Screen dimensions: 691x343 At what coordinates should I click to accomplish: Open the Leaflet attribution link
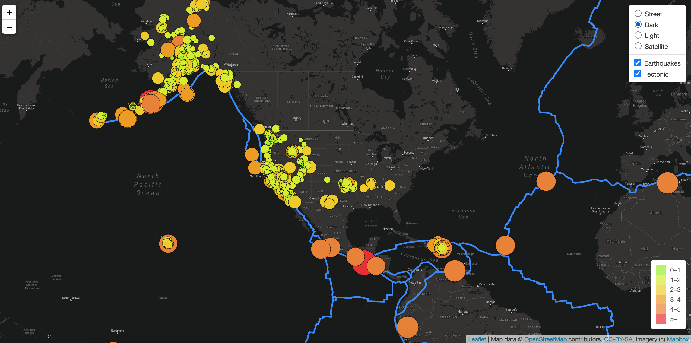(477, 339)
